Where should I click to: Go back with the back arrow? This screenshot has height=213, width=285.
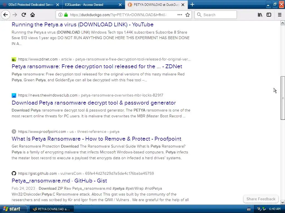[x=6, y=15]
